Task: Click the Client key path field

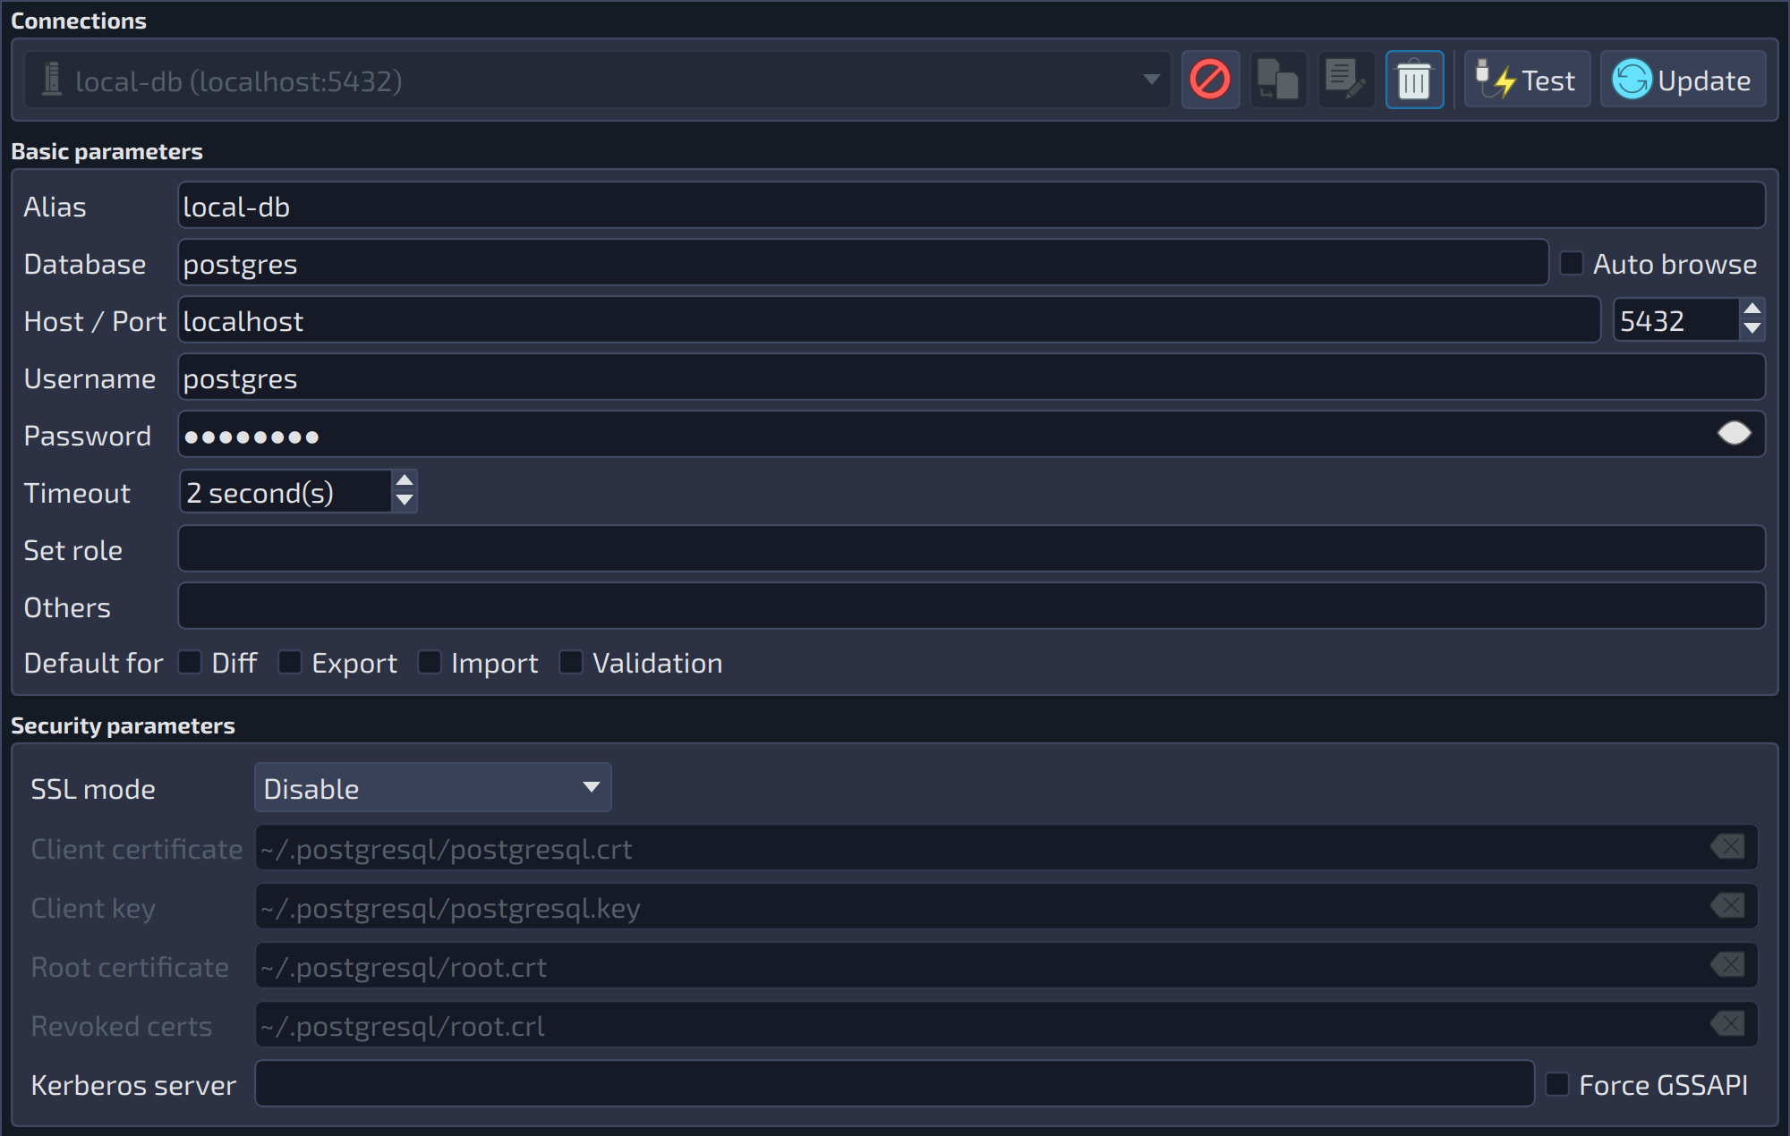Action: click(1007, 907)
